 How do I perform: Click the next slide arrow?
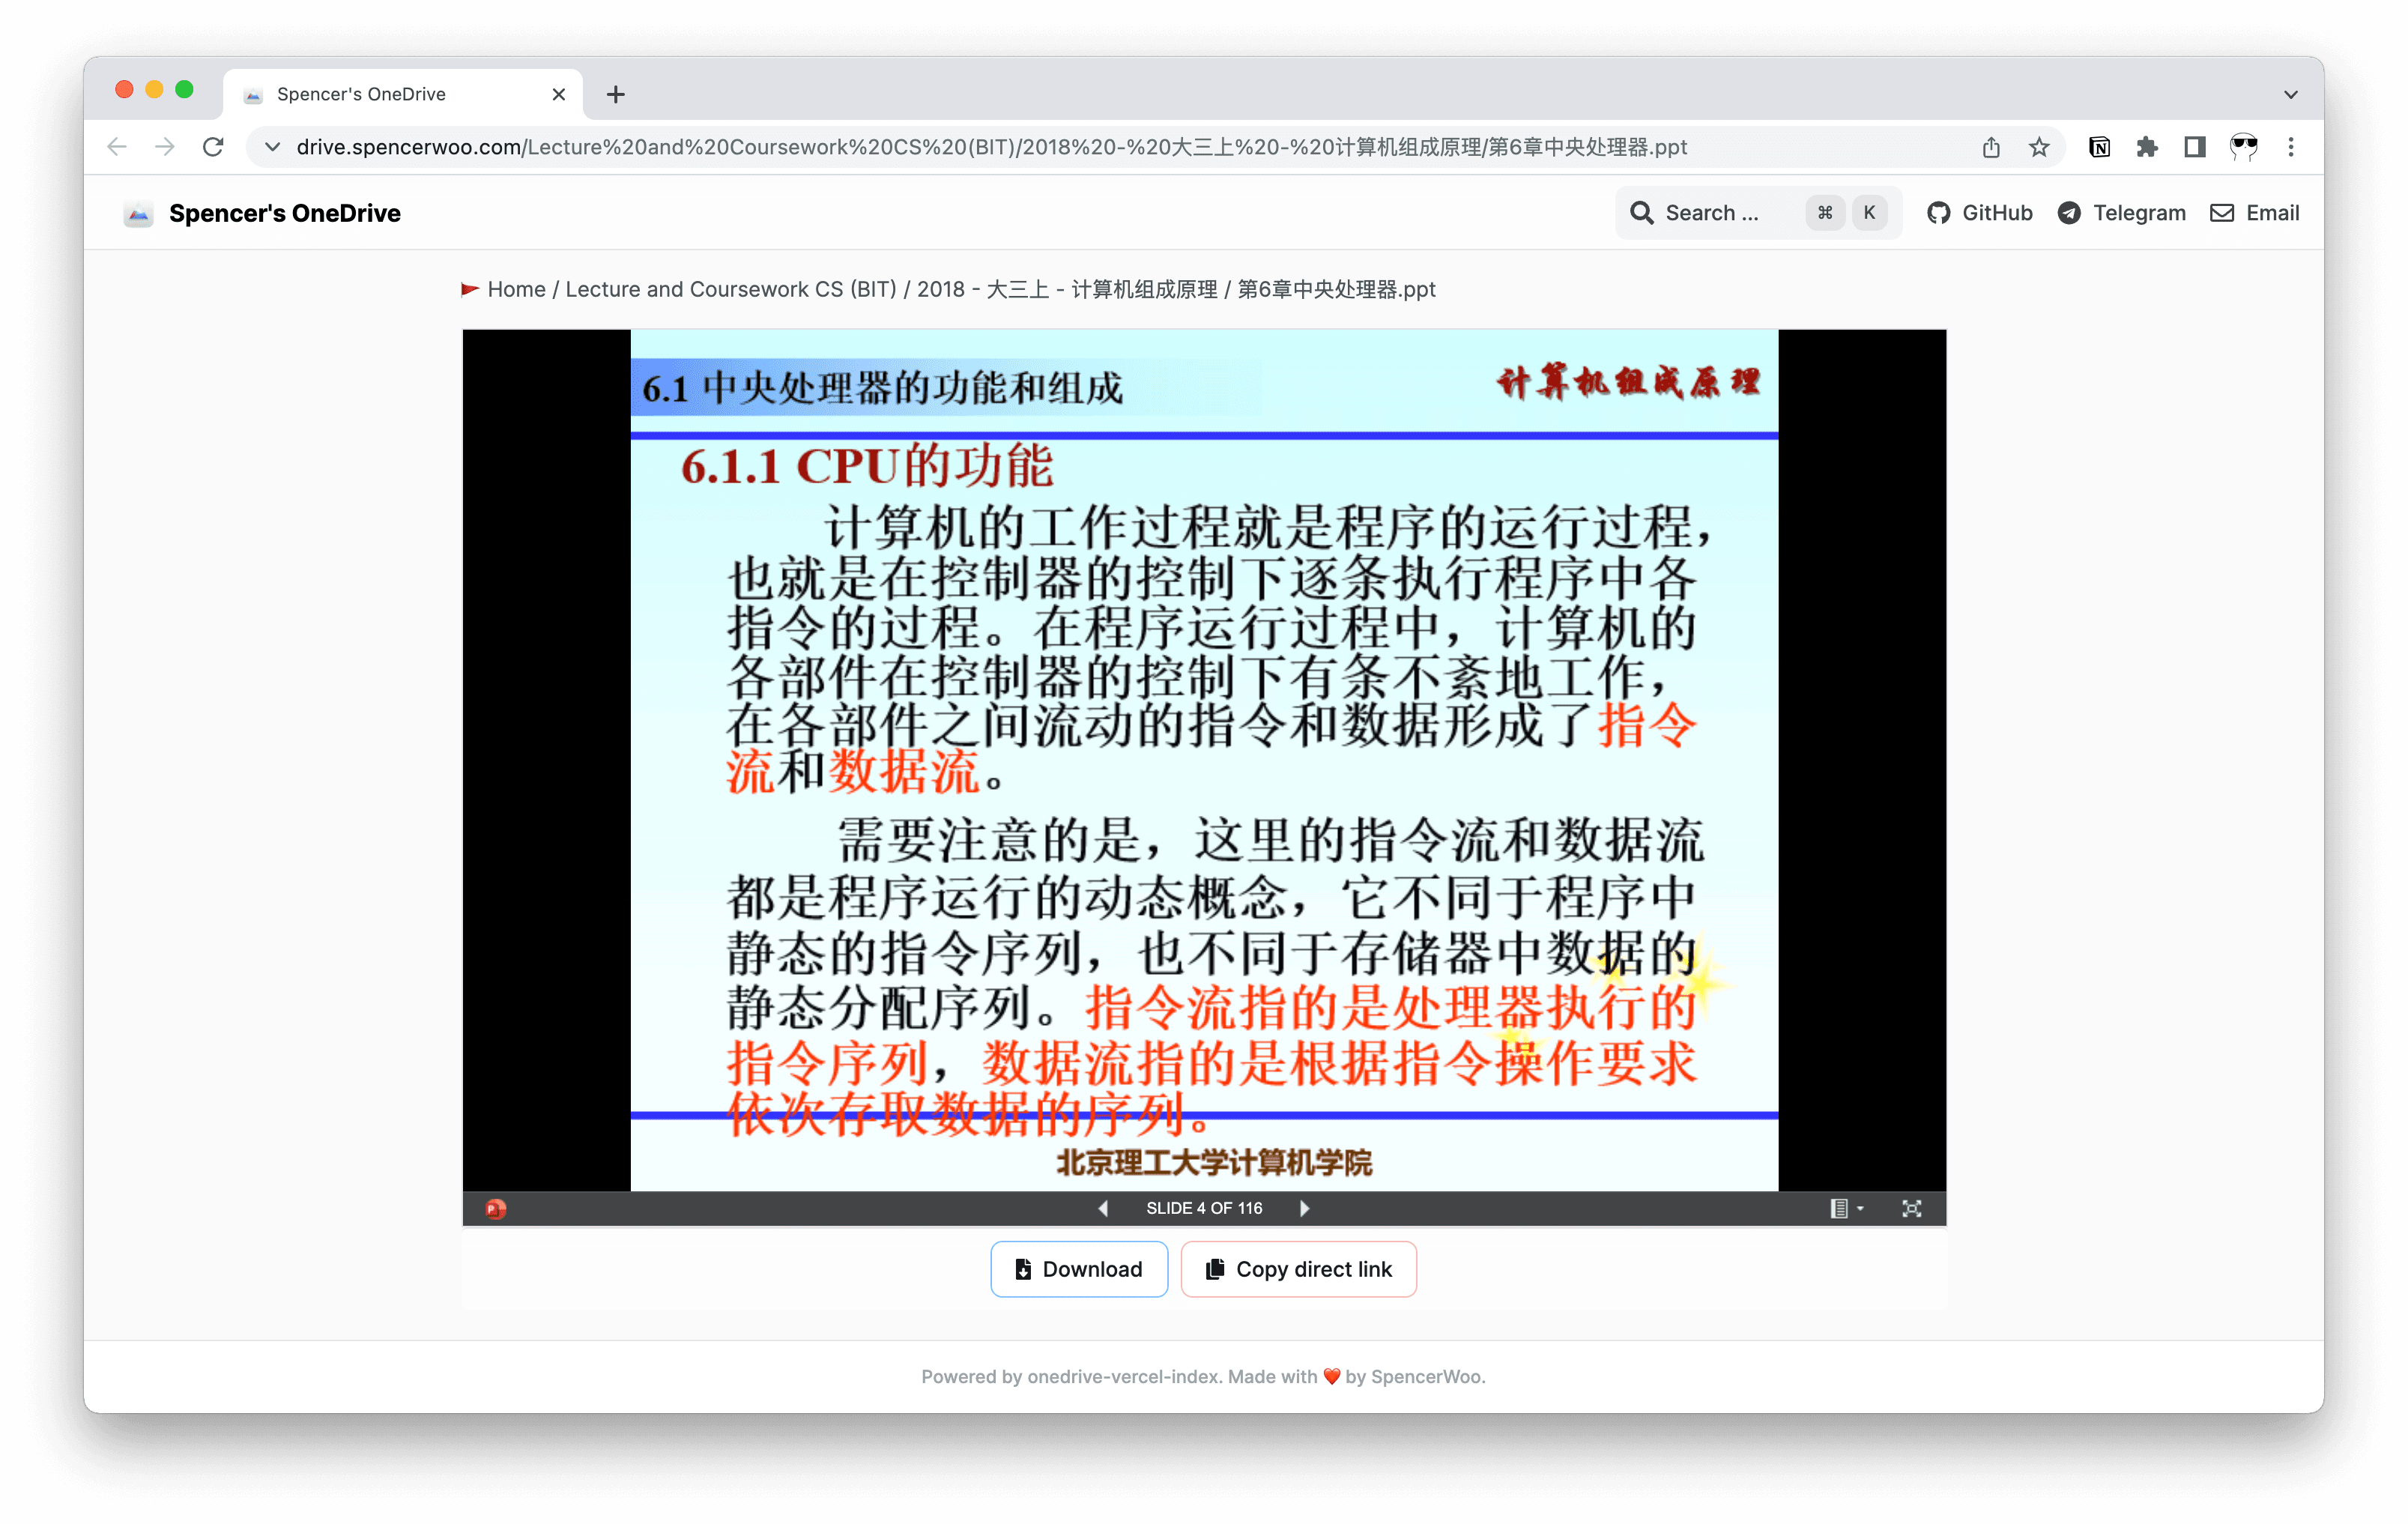click(1305, 1208)
